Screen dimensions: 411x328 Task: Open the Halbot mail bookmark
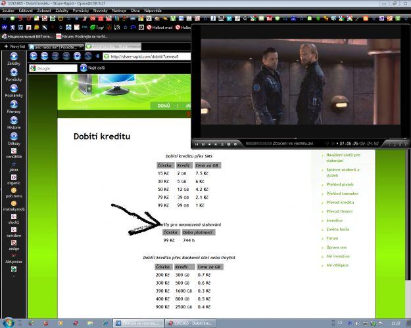tap(160, 27)
